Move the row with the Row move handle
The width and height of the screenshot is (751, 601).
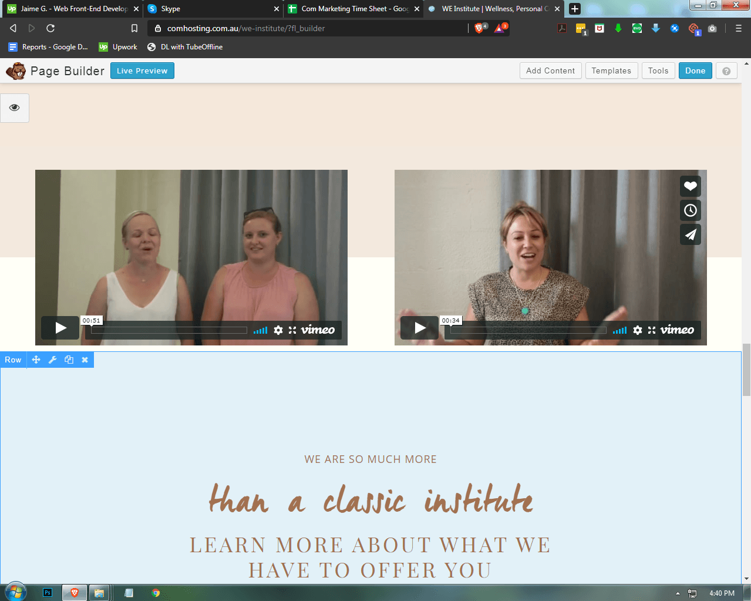click(36, 360)
